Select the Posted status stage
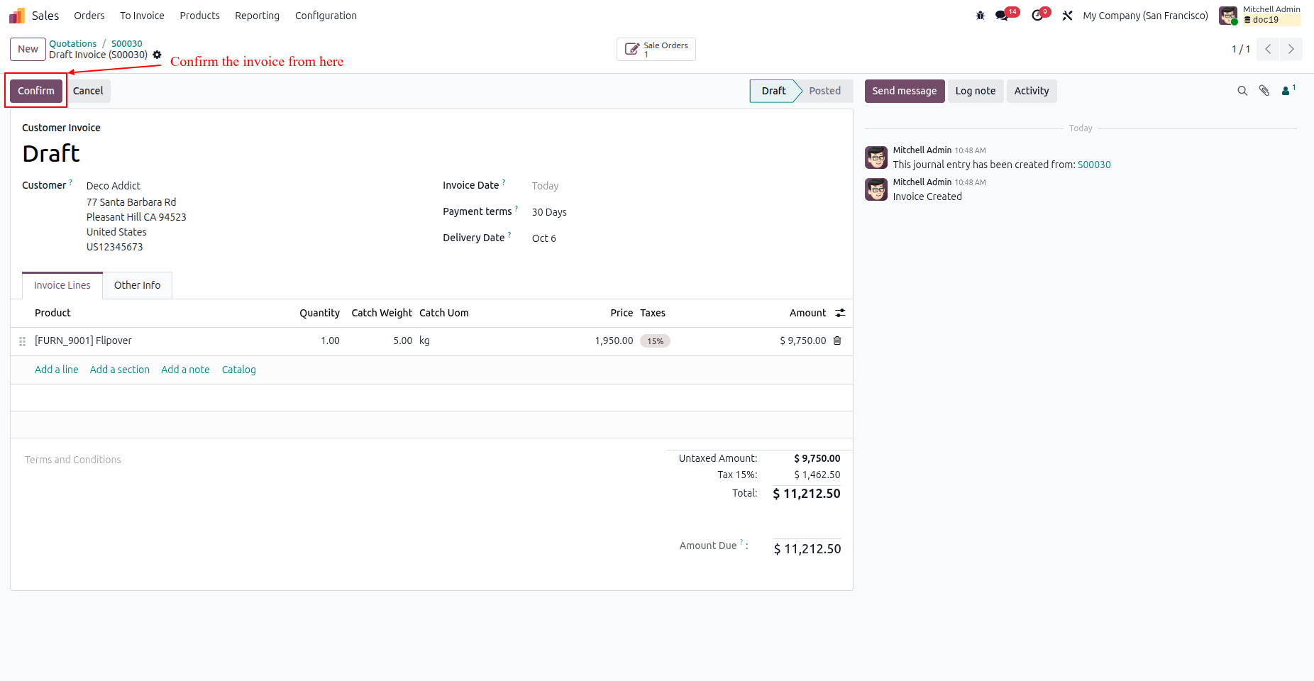The height and width of the screenshot is (681, 1314). pyautogui.click(x=825, y=91)
